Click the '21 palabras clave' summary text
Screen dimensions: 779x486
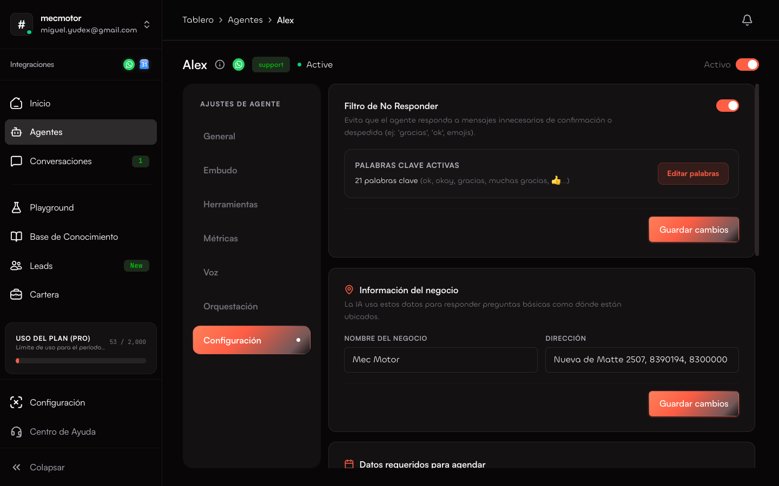click(x=386, y=180)
